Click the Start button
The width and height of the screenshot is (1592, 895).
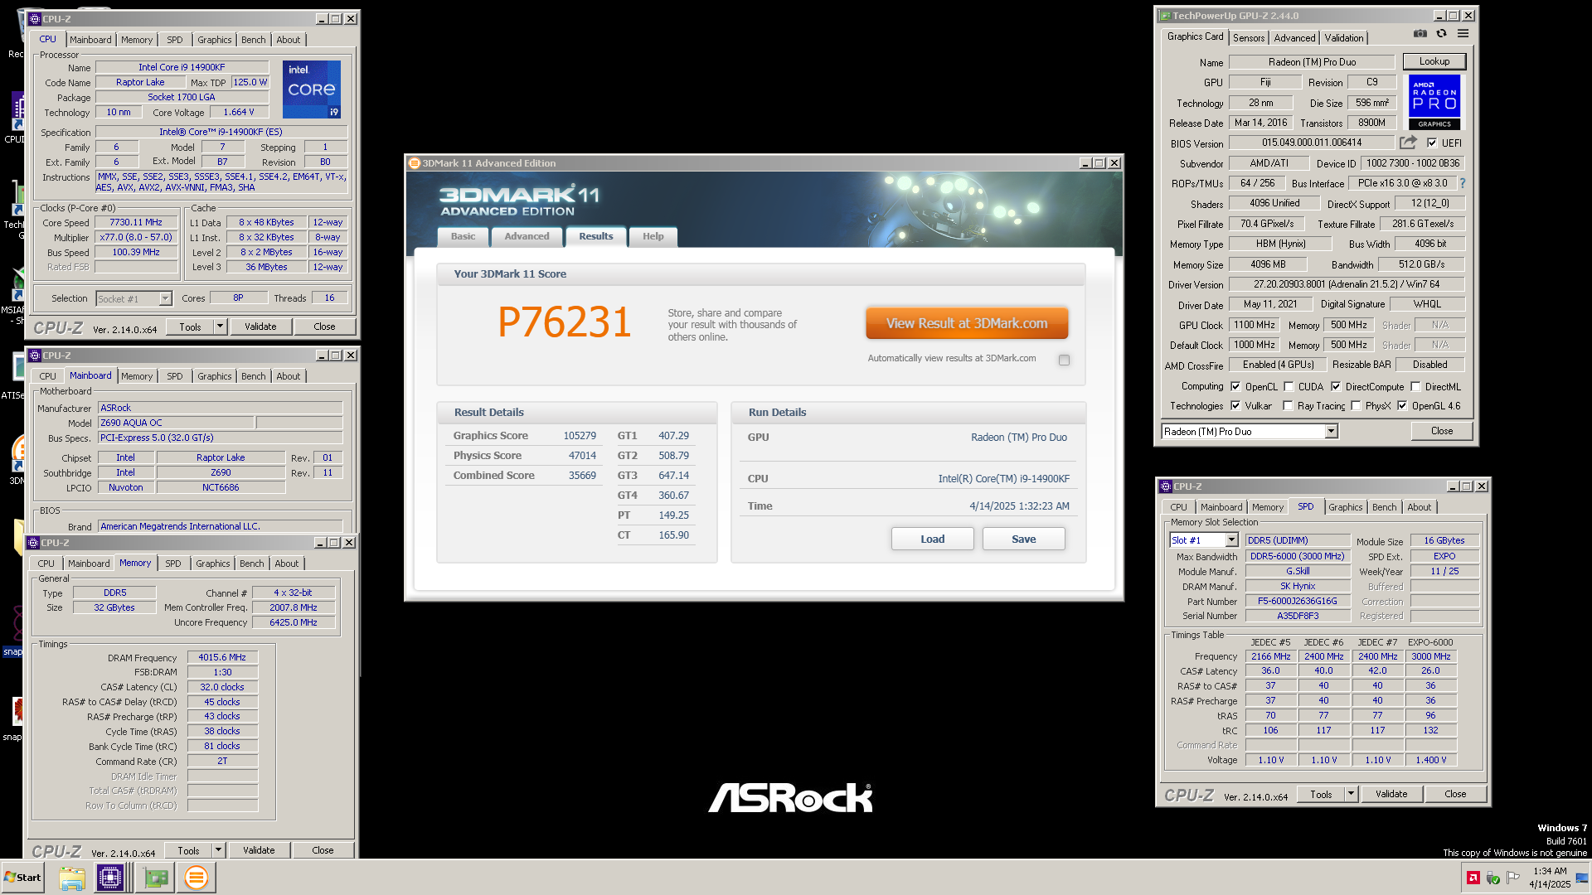[x=23, y=878]
